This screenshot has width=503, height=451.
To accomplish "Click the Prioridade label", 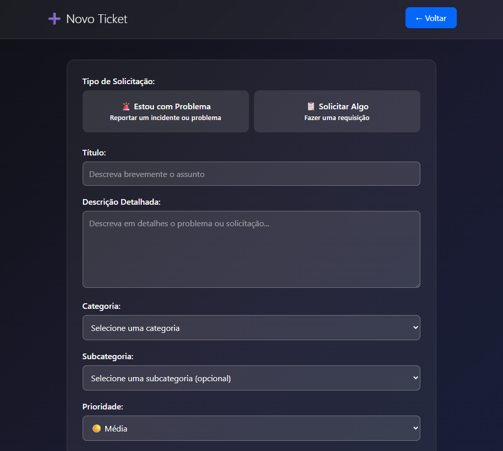I will click(103, 406).
